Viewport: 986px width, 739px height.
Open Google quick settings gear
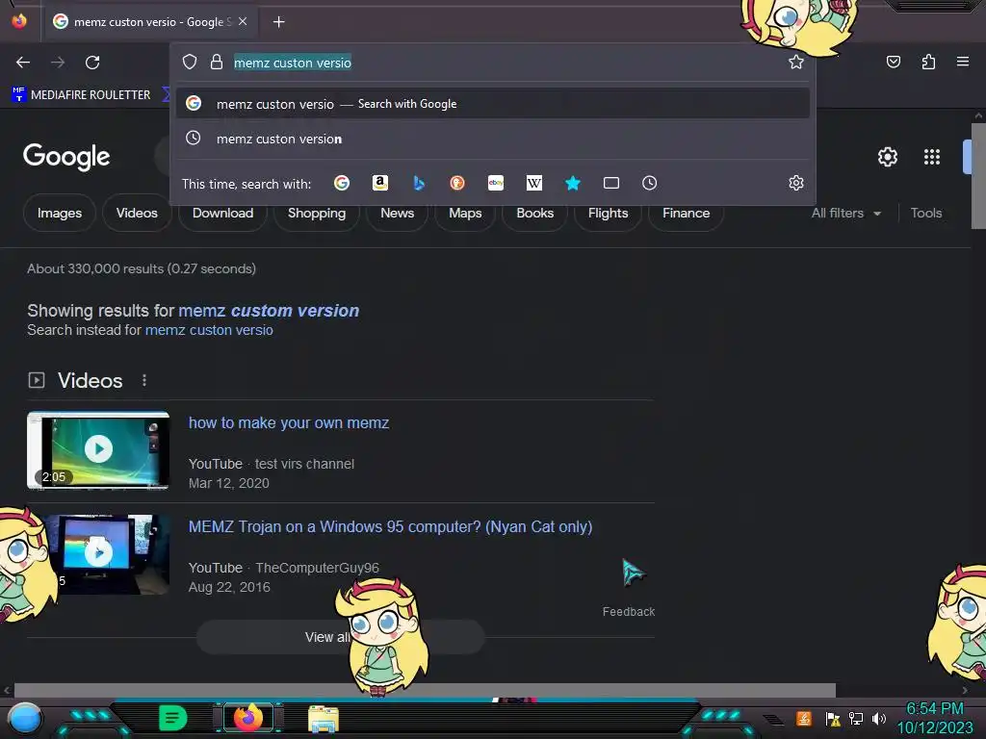887,157
